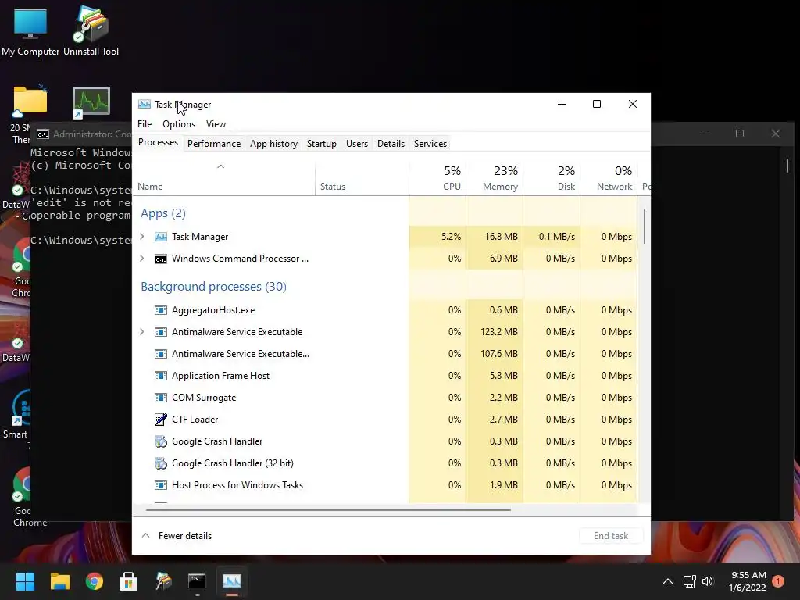Show hidden system tray icons chevron
Viewport: 800px width, 600px height.
pyautogui.click(x=667, y=581)
